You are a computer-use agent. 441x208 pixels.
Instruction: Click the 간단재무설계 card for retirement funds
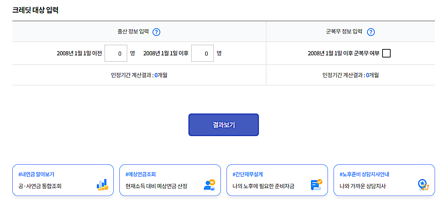click(277, 180)
